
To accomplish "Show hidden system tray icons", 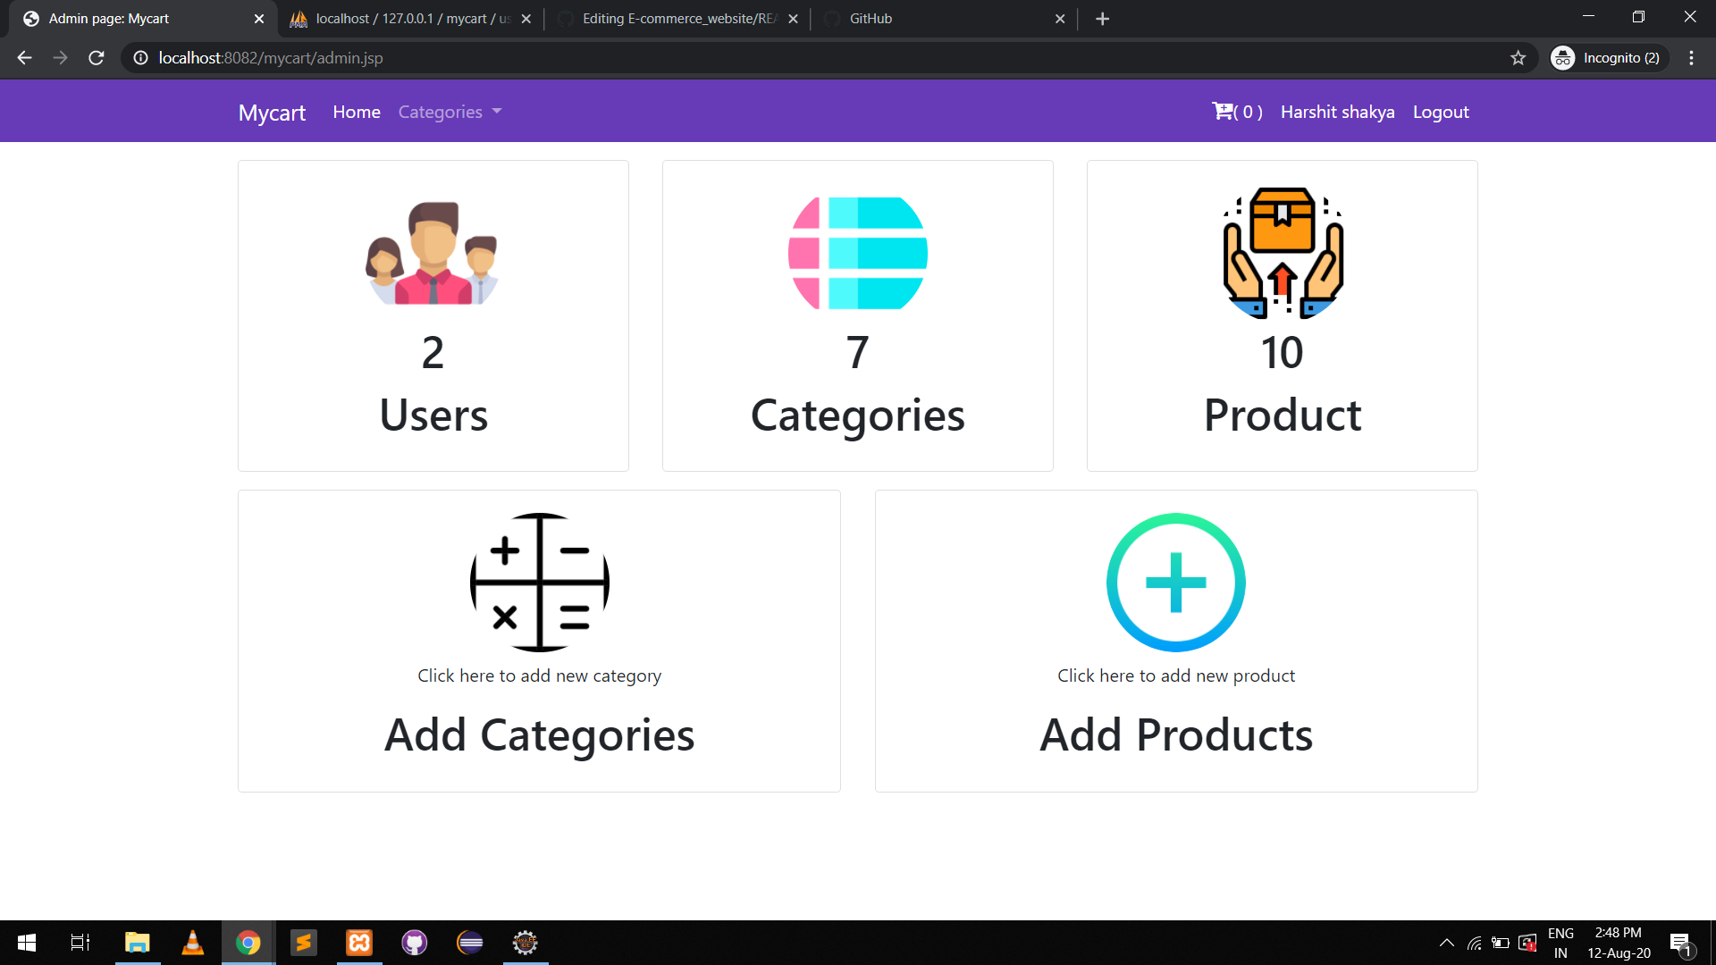I will tap(1446, 943).
